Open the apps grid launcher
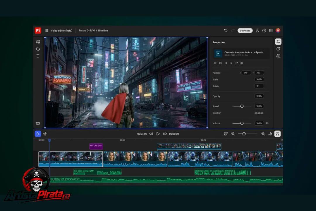Screen dimensions: 316x211 click(271, 30)
